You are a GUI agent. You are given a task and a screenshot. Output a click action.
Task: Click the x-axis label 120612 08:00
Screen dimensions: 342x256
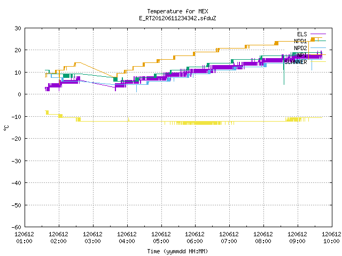click(263, 238)
